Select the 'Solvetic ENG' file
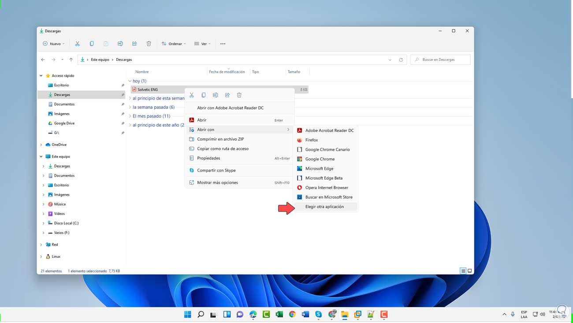The width and height of the screenshot is (573, 323). click(148, 89)
